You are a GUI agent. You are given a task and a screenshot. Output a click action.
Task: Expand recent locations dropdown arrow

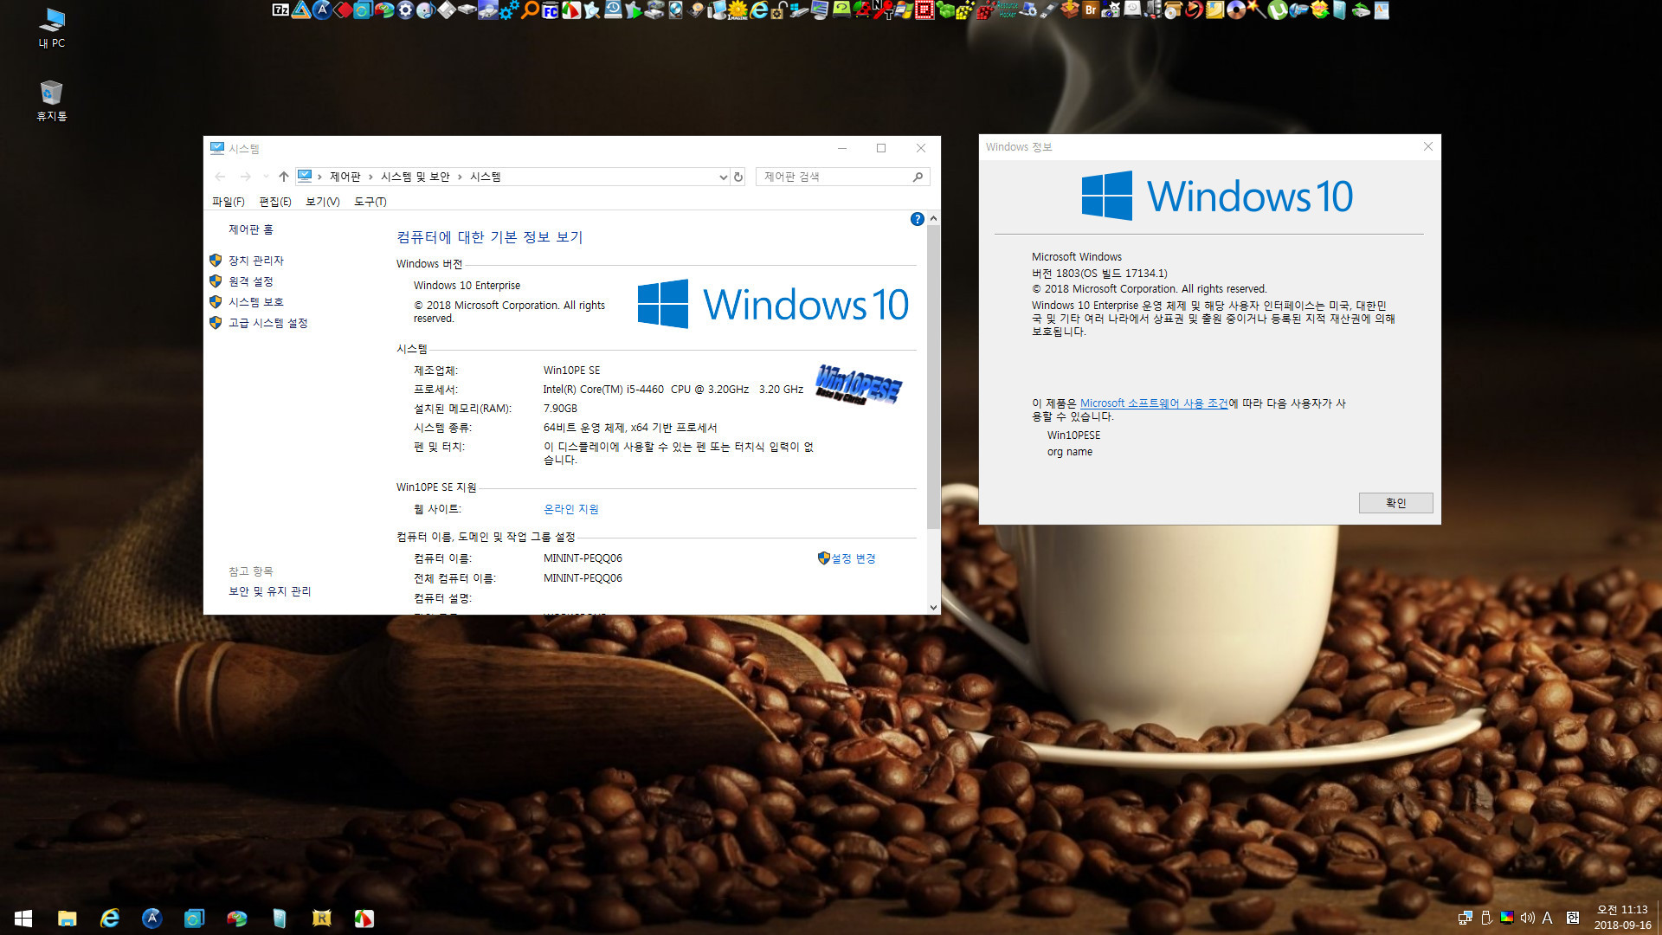[266, 177]
